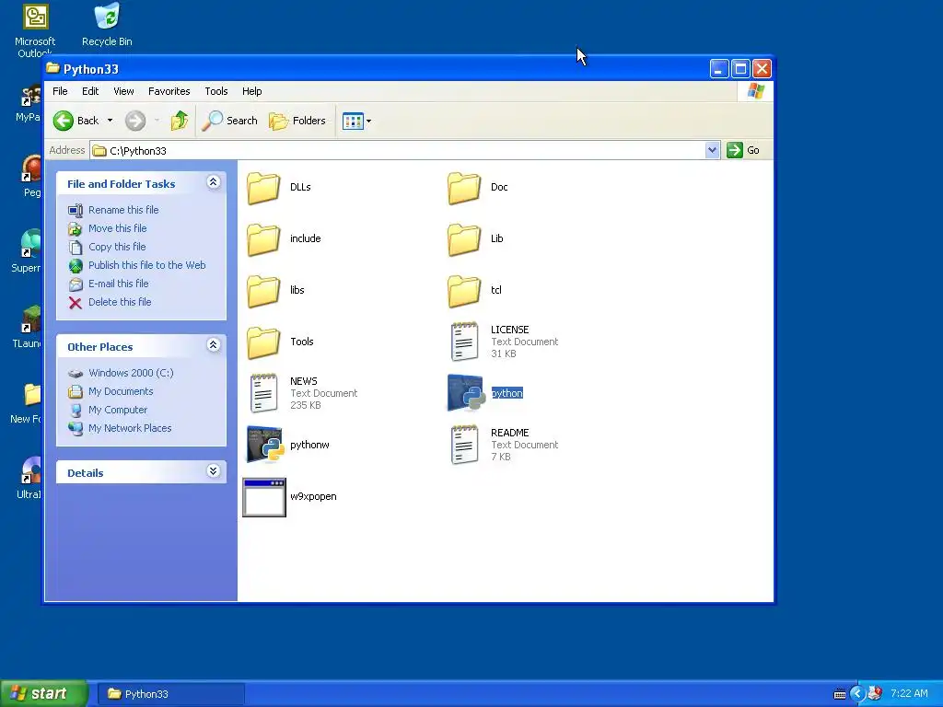Click the python executable icon

pyautogui.click(x=465, y=393)
